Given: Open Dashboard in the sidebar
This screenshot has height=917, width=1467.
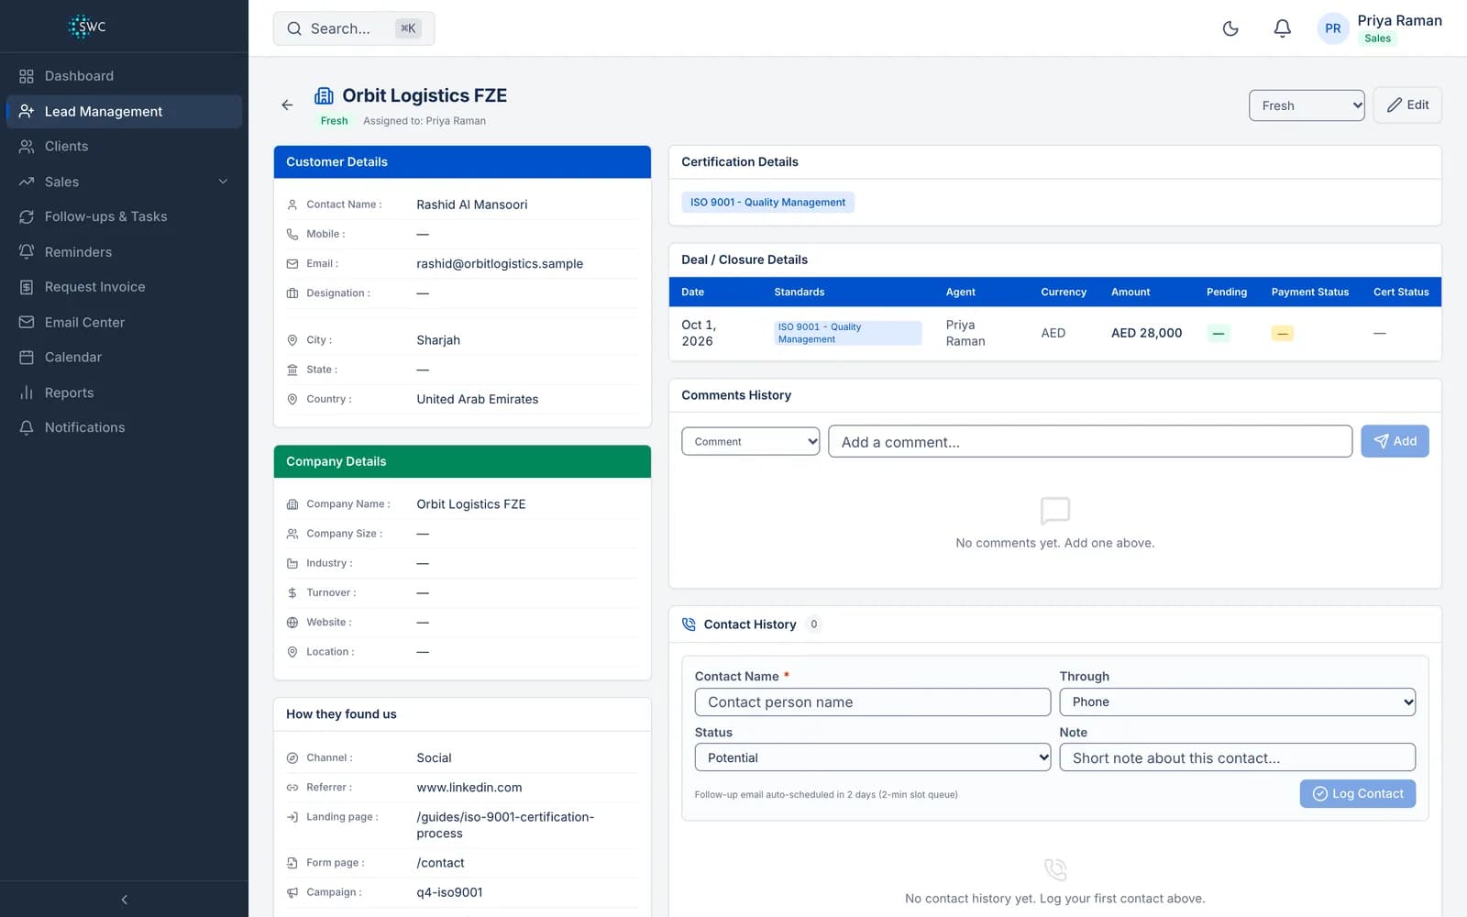Looking at the screenshot, I should click(x=124, y=76).
